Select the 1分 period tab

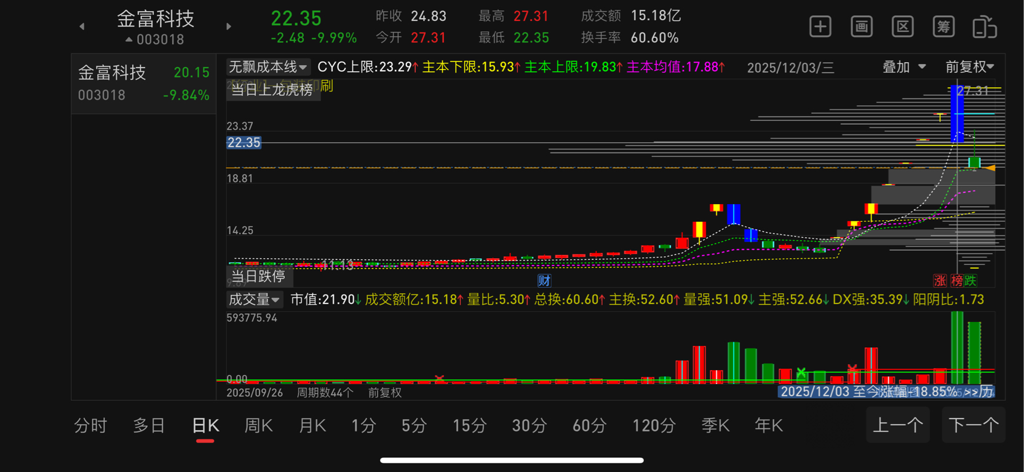click(363, 425)
